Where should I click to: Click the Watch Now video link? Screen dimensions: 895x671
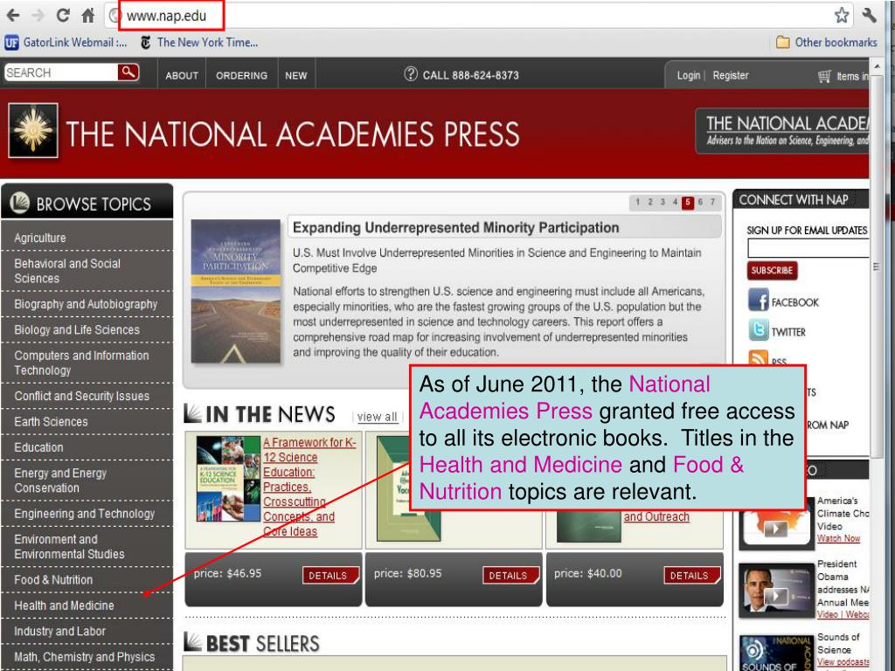pyautogui.click(x=838, y=538)
